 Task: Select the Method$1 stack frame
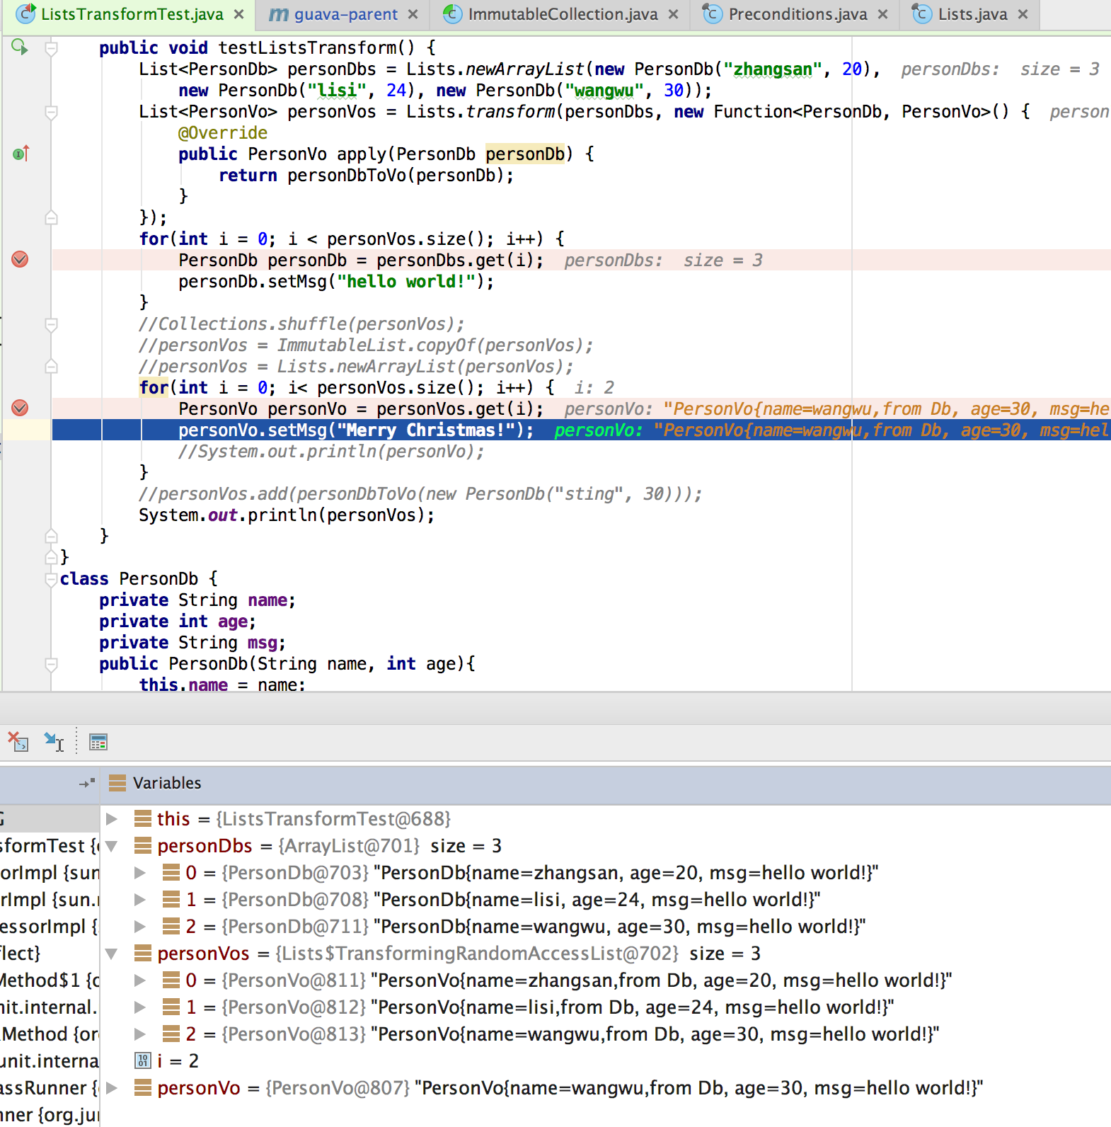(x=50, y=980)
